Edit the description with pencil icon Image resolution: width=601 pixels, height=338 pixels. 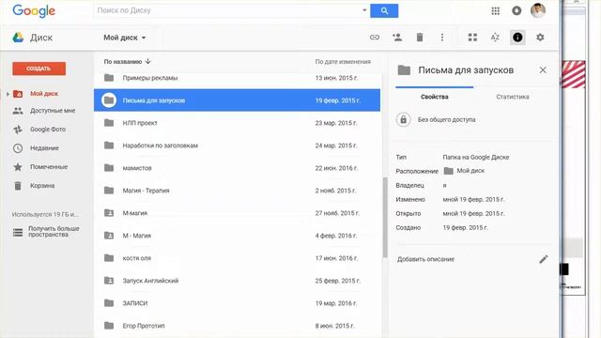(x=544, y=259)
